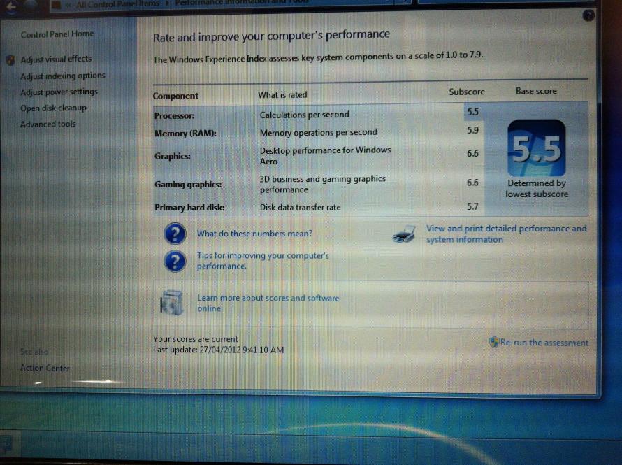Click Determined by lowest subscore caption
The height and width of the screenshot is (465, 622).
[536, 189]
